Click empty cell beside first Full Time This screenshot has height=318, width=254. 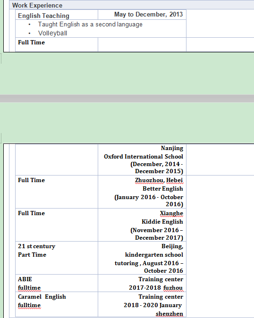coord(142,45)
